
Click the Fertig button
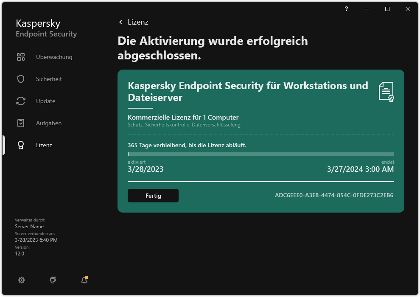click(153, 196)
